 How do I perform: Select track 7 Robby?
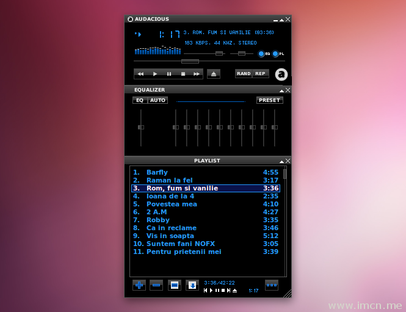click(206, 220)
